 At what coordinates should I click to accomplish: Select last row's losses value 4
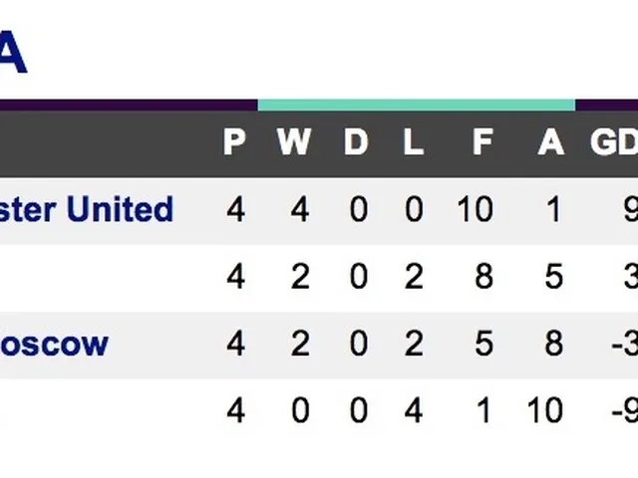414,410
